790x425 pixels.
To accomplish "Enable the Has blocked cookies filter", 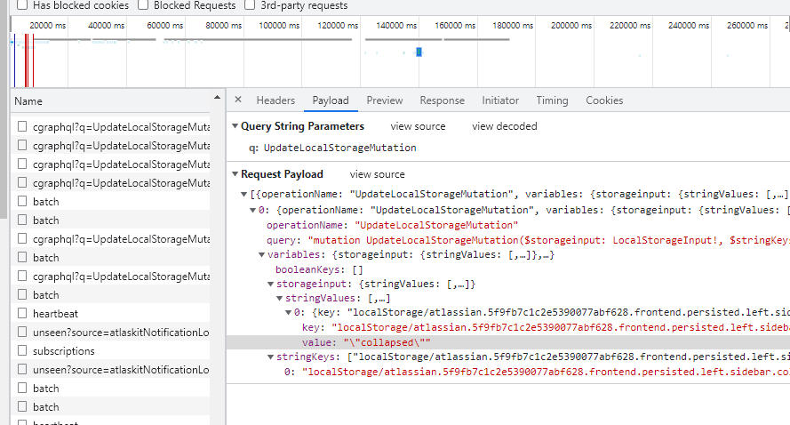I will (x=22, y=5).
